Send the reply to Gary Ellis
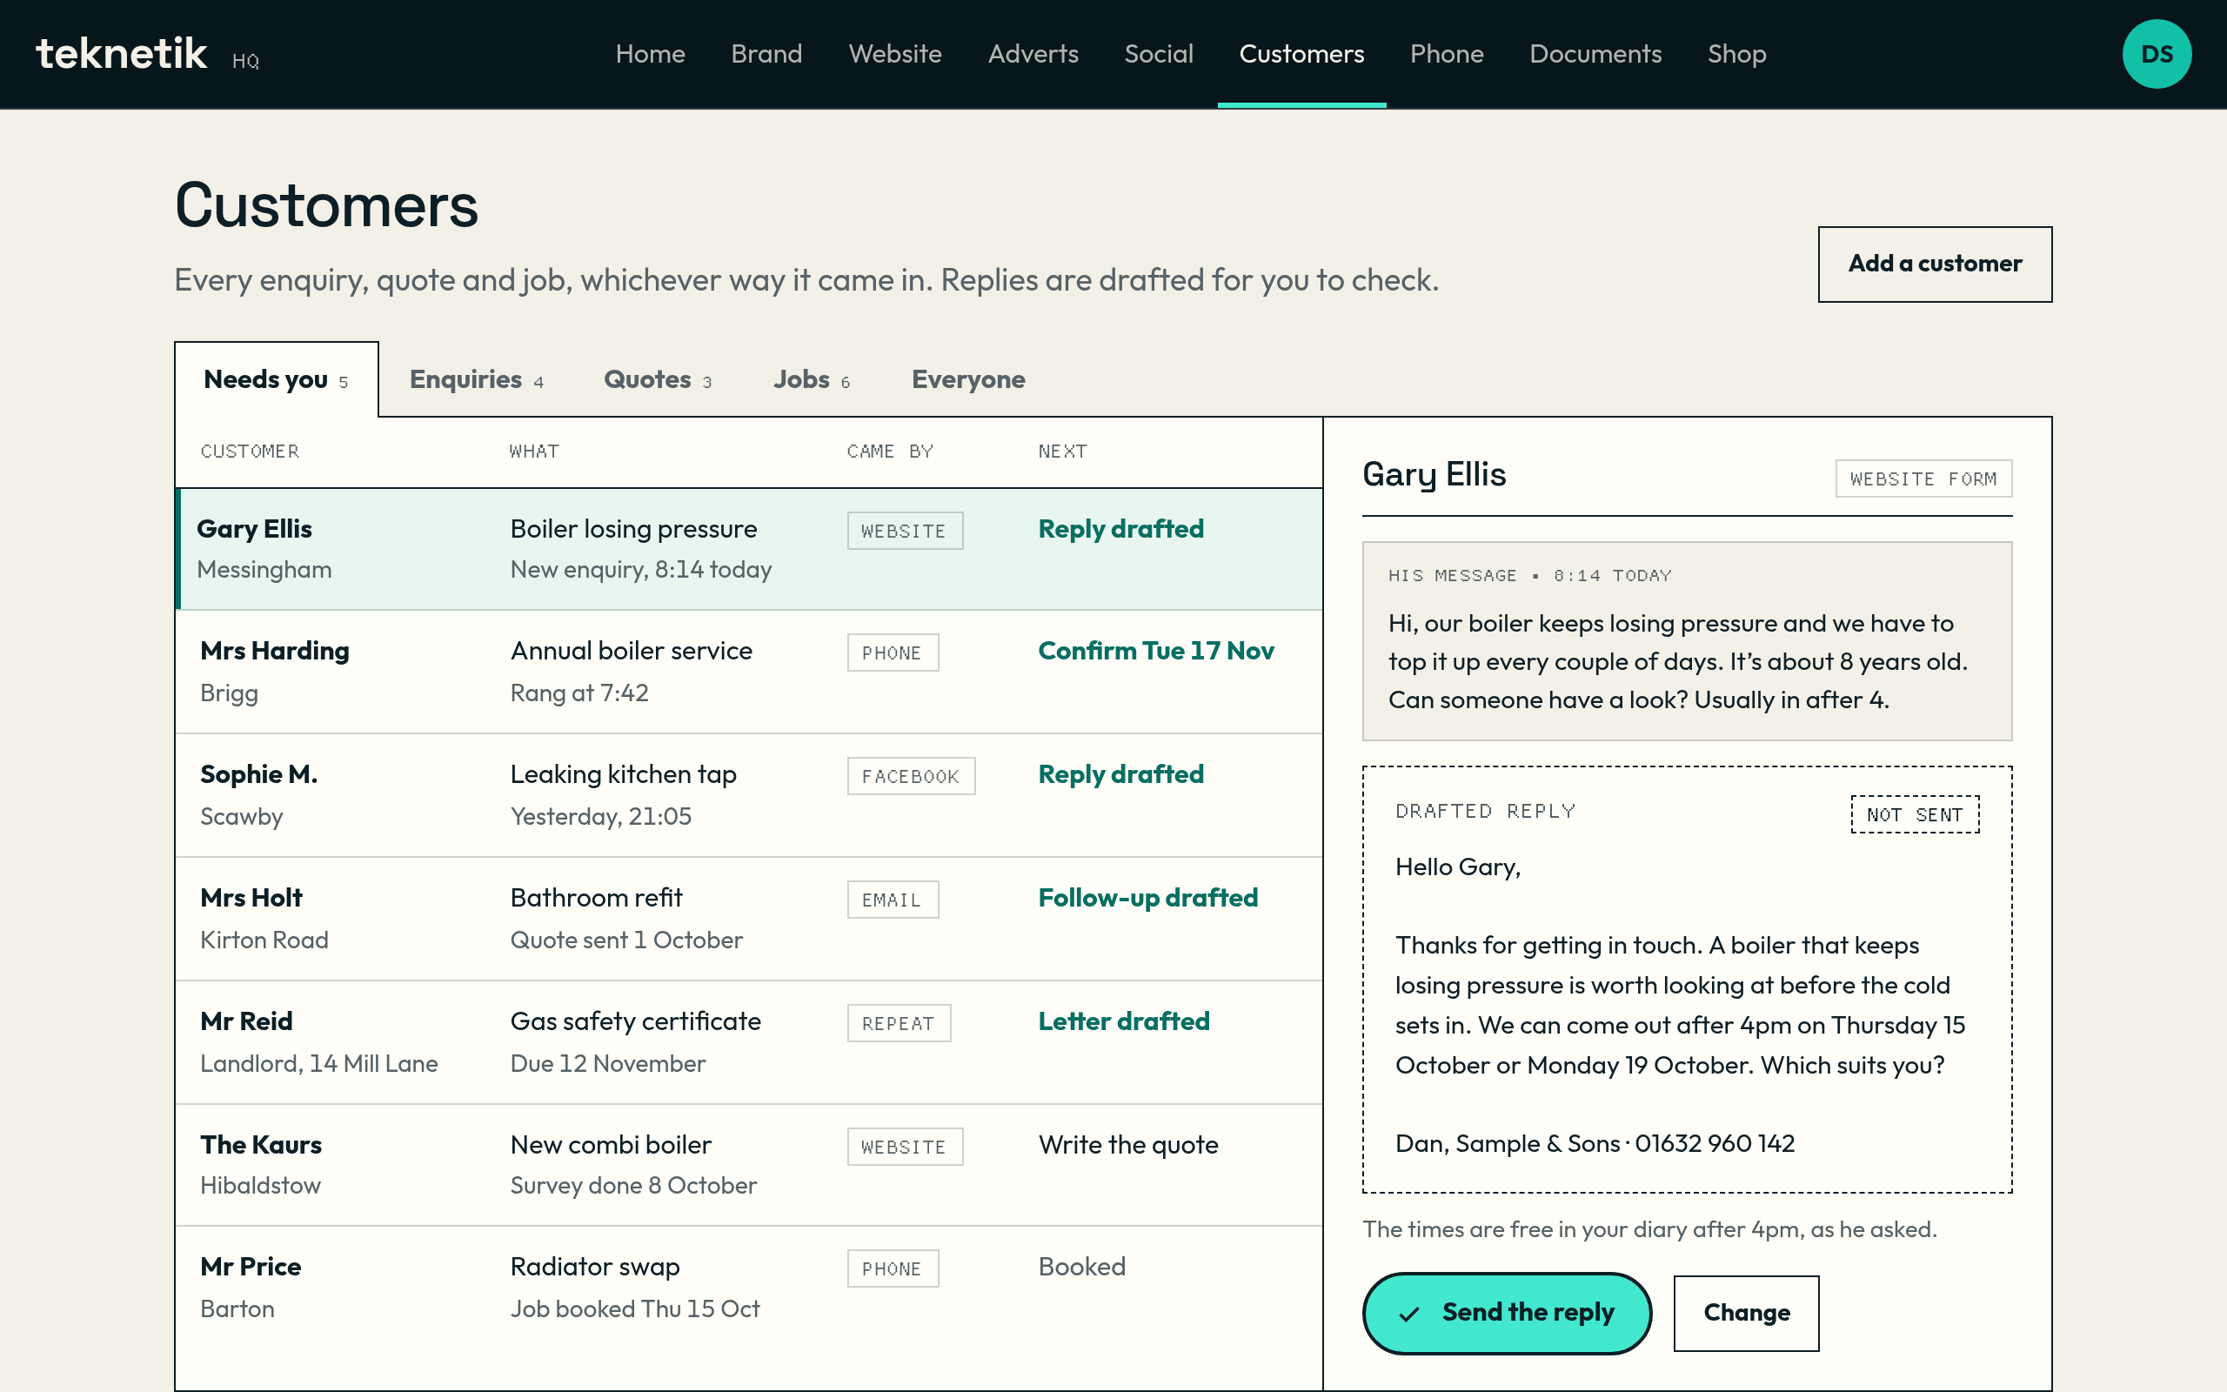Screen dimensions: 2227x1392 coord(1507,1313)
